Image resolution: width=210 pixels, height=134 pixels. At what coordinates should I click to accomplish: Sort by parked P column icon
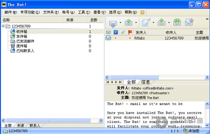116,32
